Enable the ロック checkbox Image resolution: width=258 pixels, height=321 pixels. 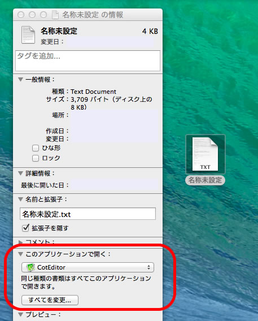[x=36, y=158]
